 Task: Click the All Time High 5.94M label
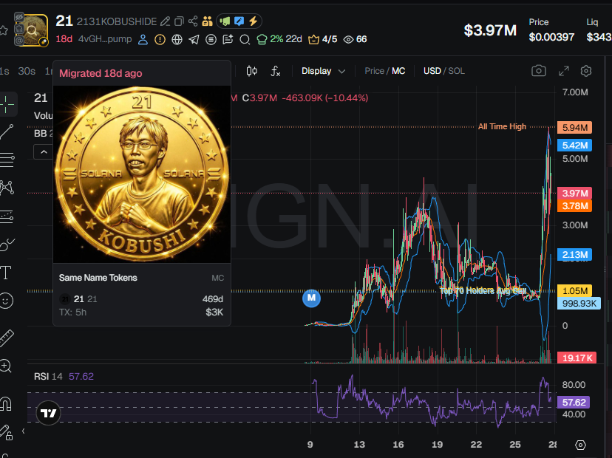tap(574, 128)
